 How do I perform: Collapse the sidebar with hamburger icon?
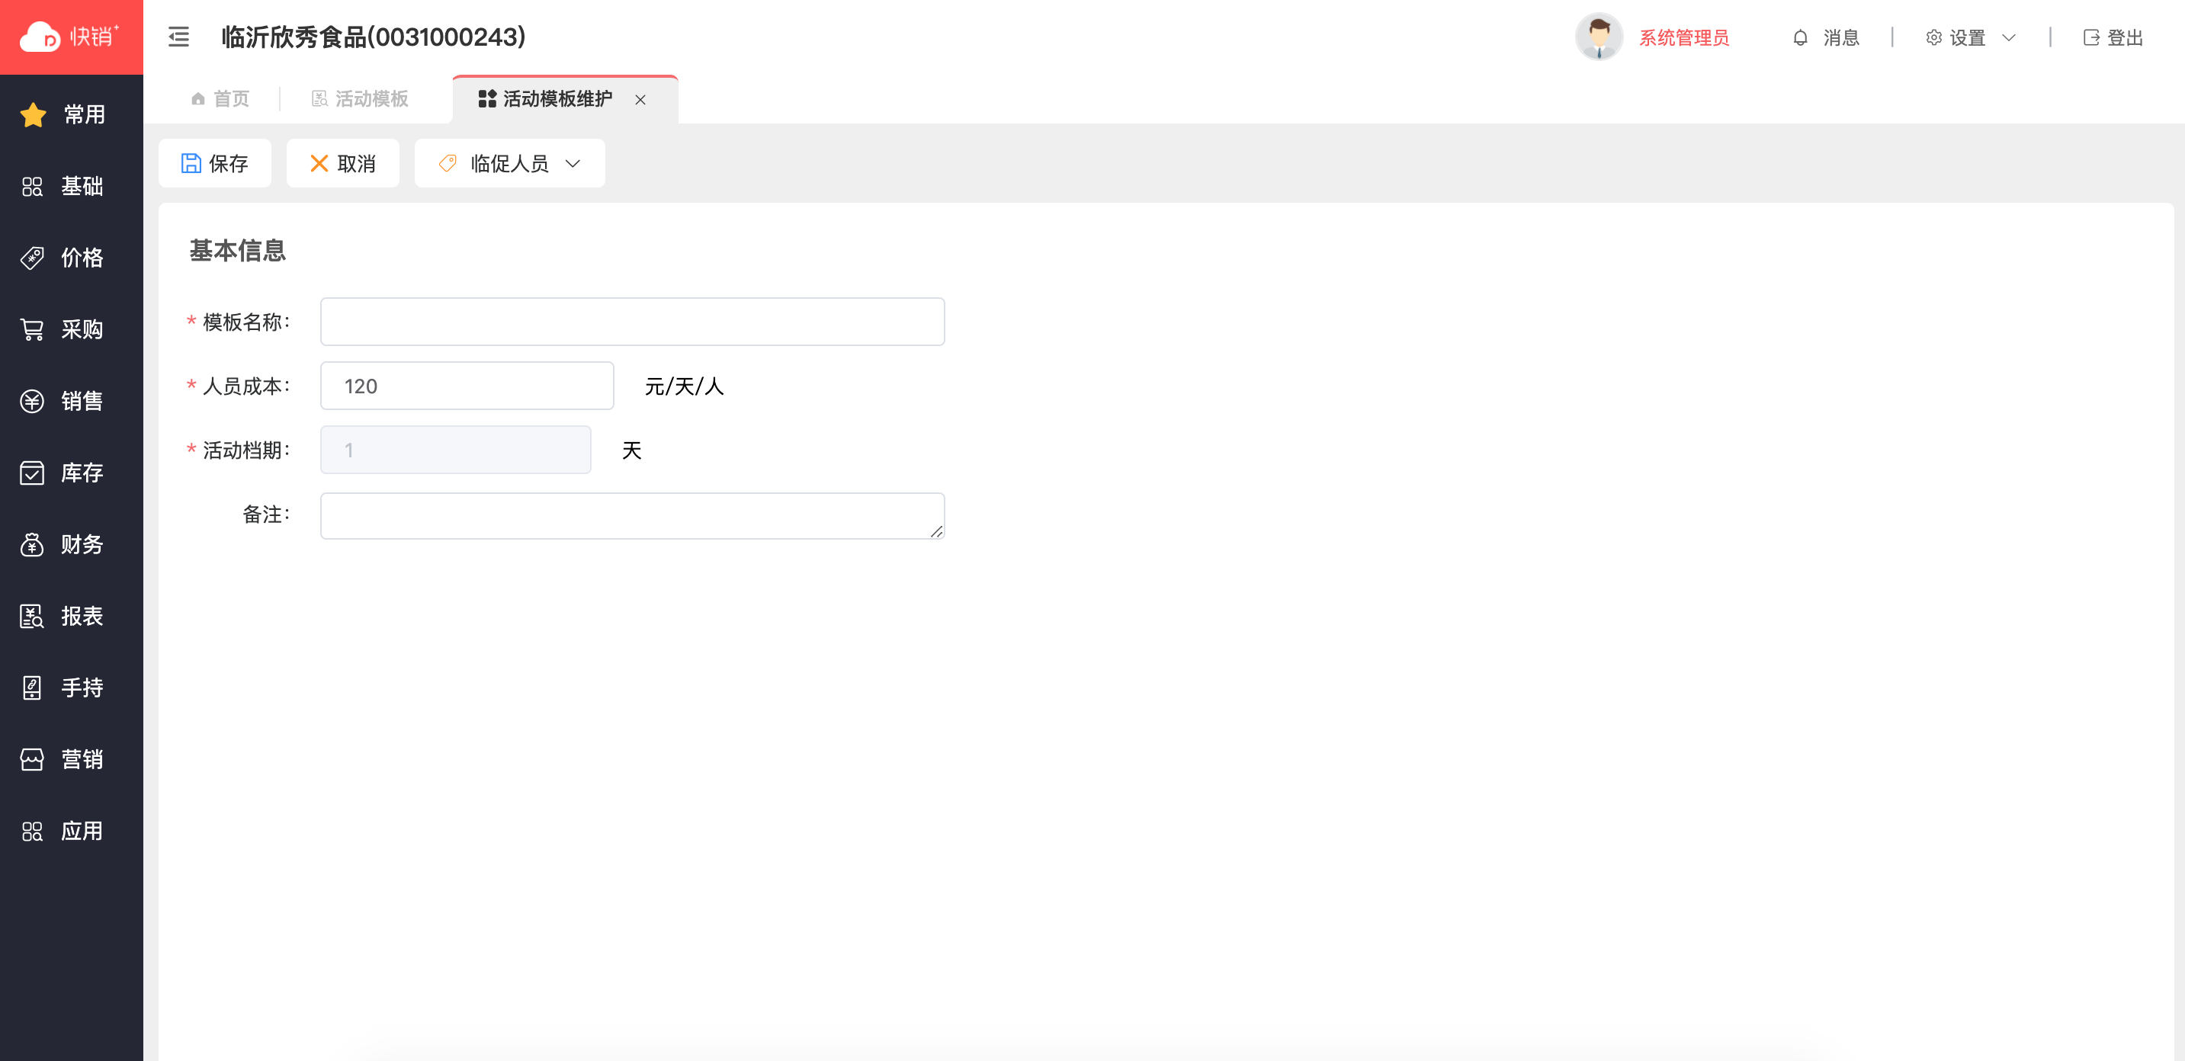178,37
